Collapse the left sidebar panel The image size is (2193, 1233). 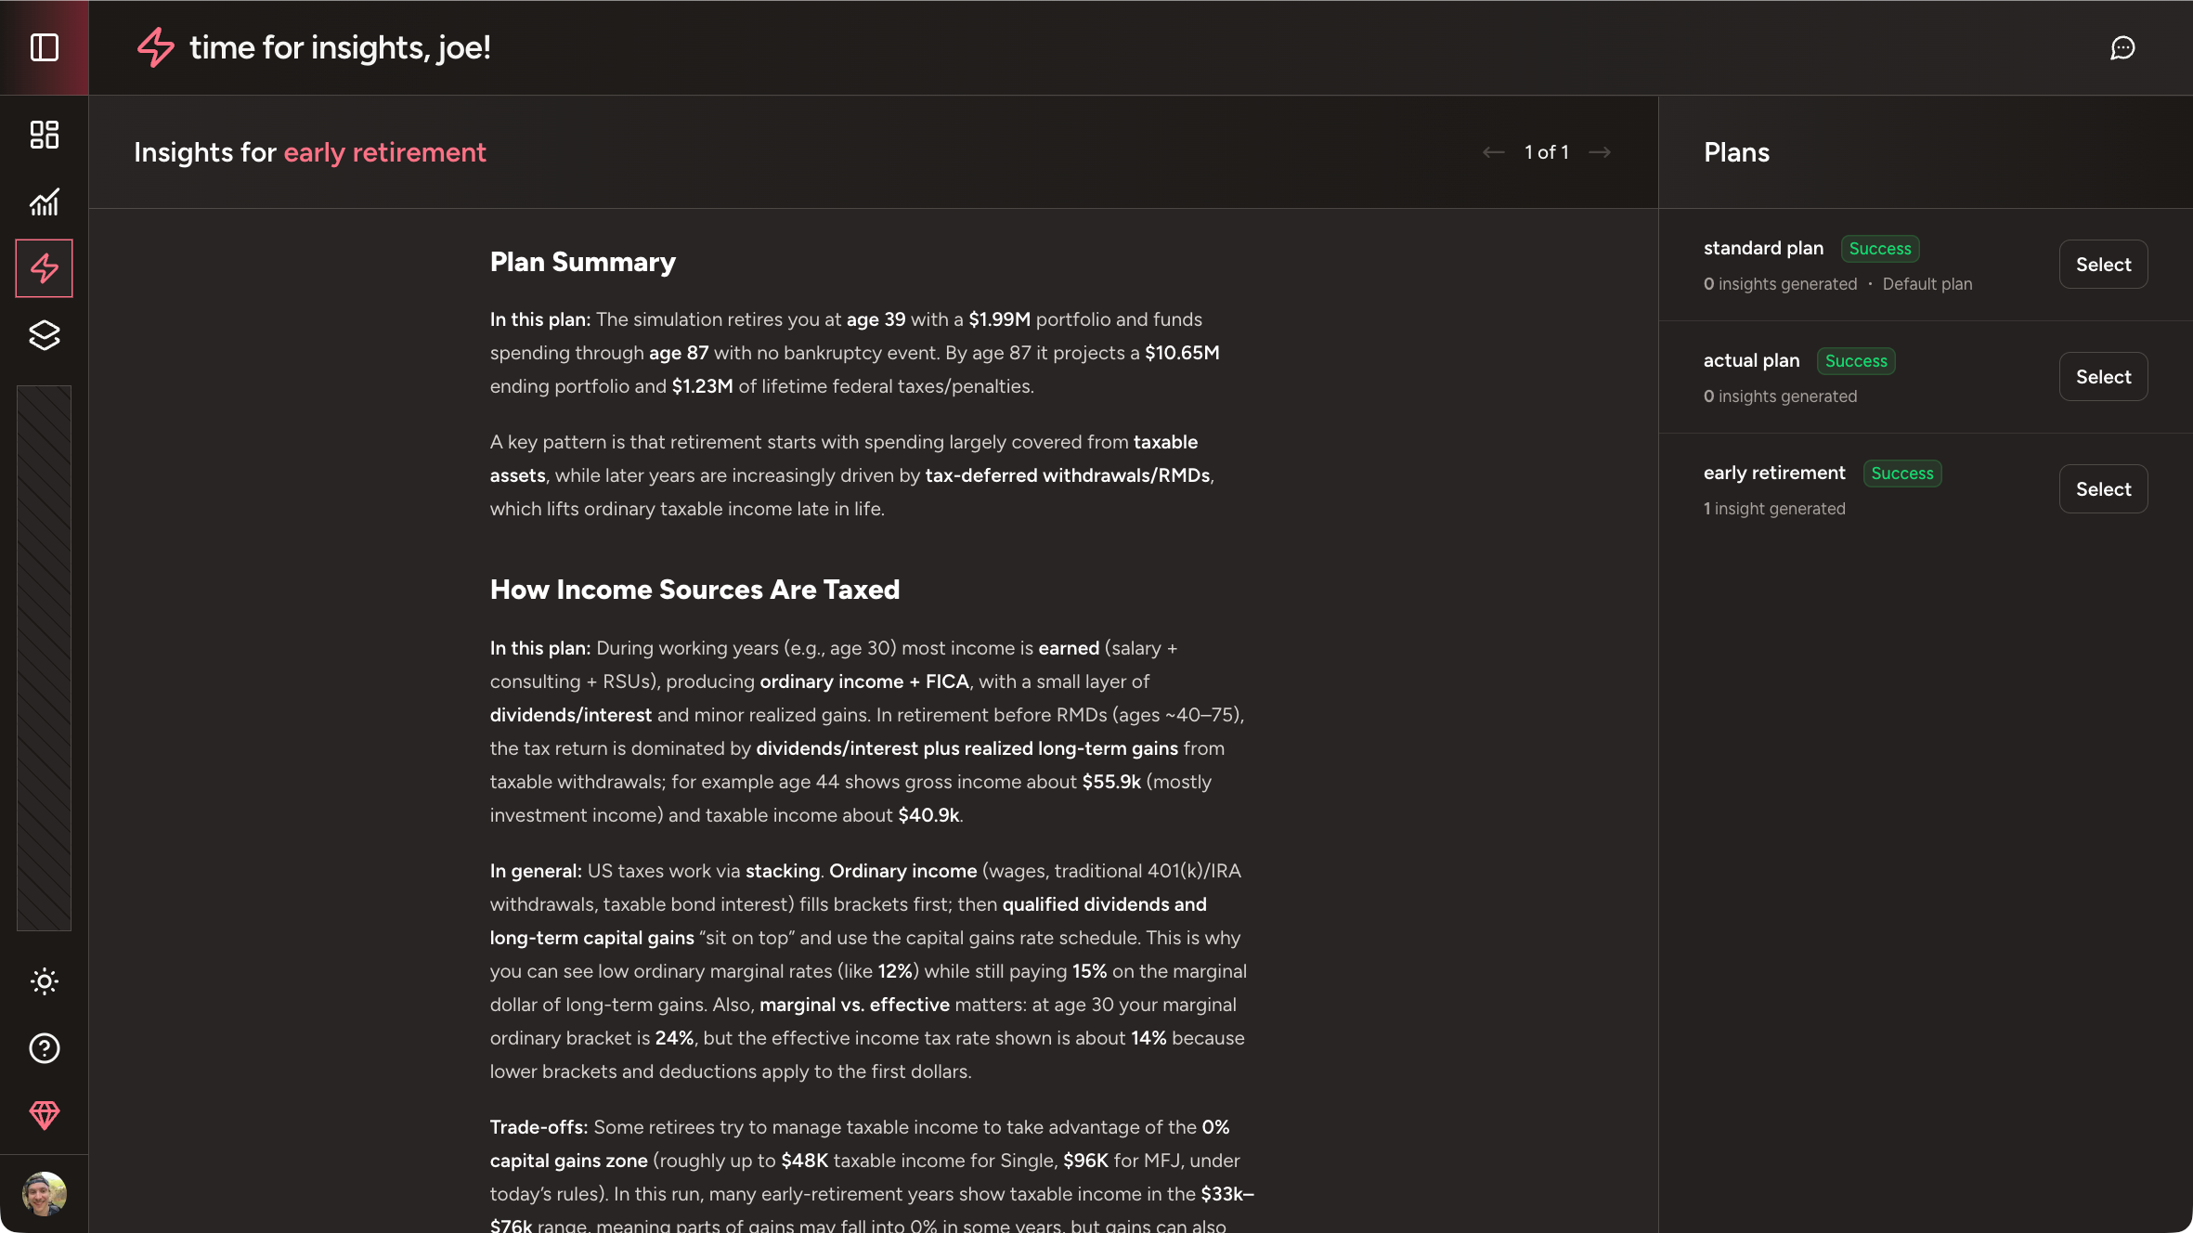pyautogui.click(x=44, y=47)
